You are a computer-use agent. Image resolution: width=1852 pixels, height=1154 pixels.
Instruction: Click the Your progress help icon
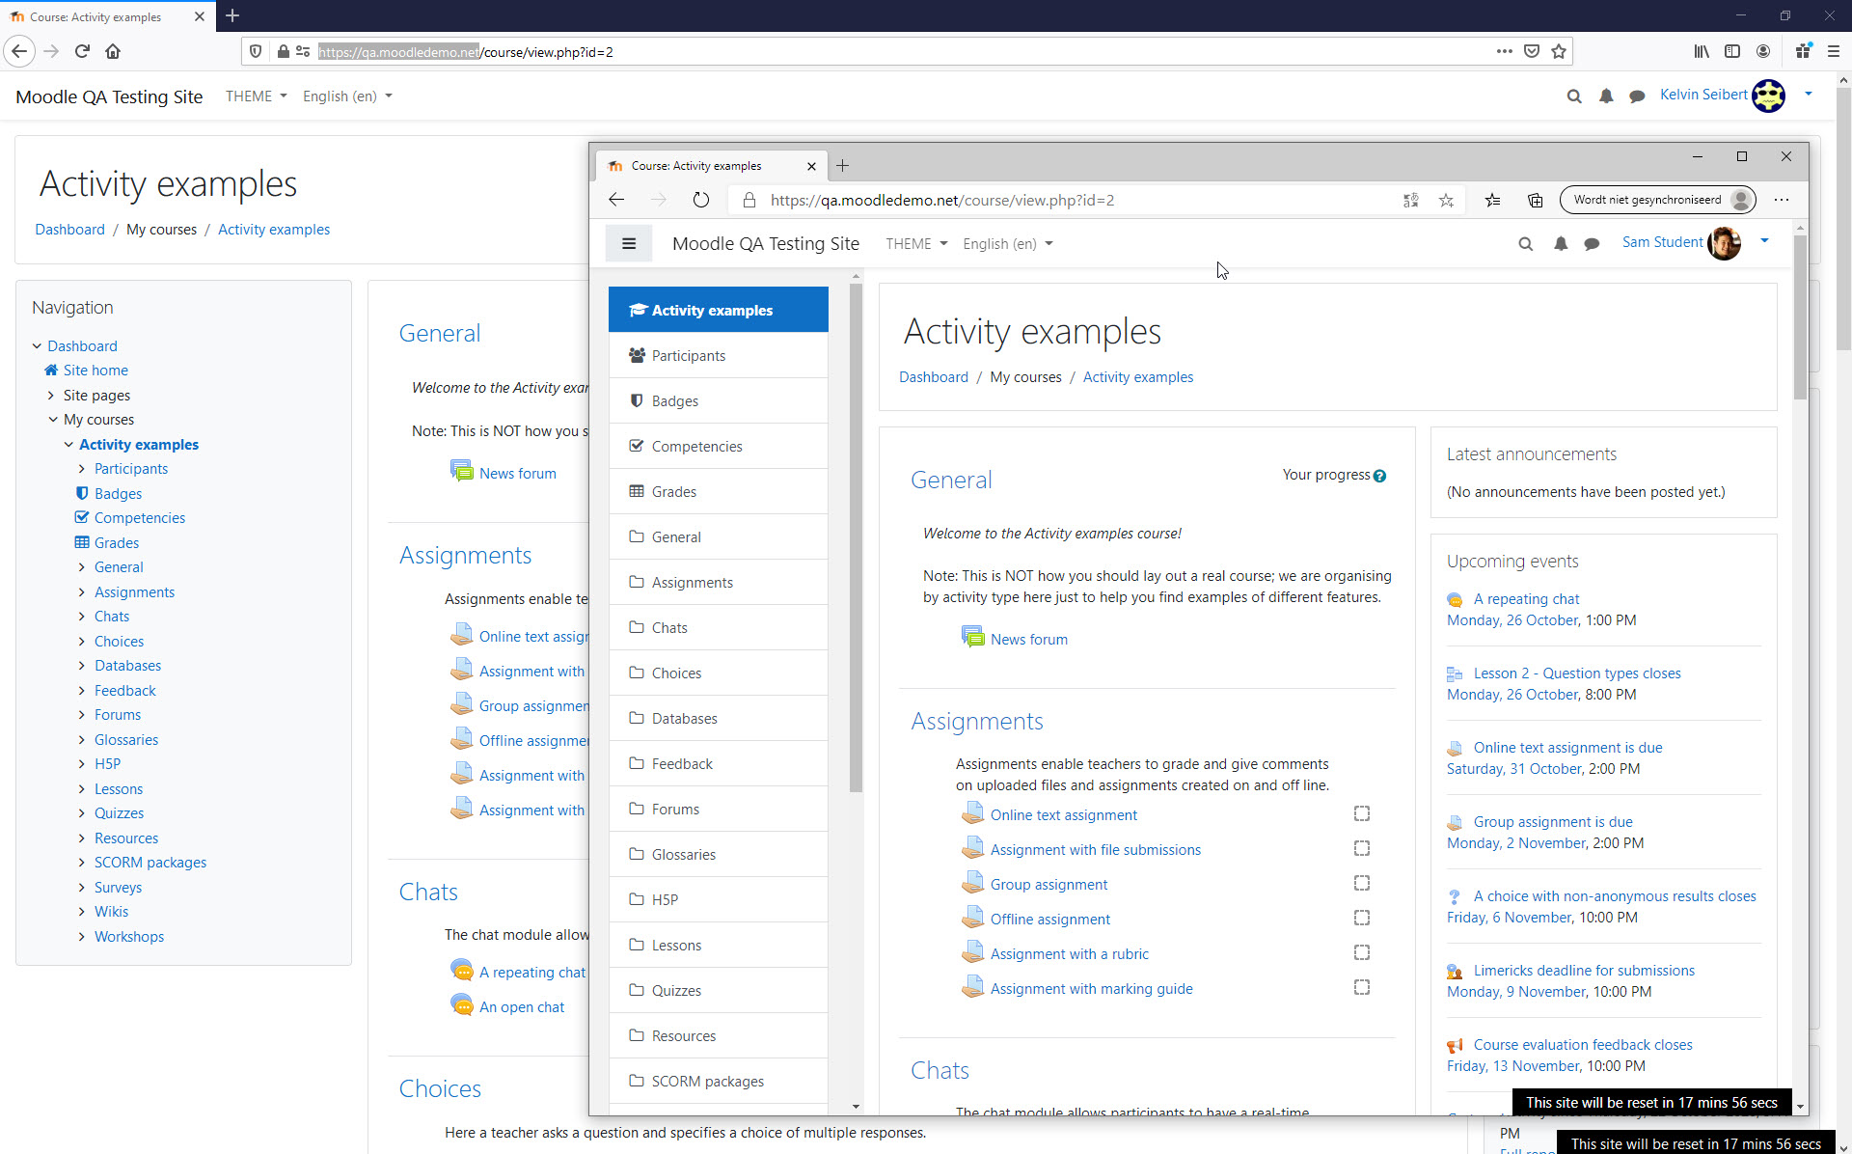(1379, 476)
